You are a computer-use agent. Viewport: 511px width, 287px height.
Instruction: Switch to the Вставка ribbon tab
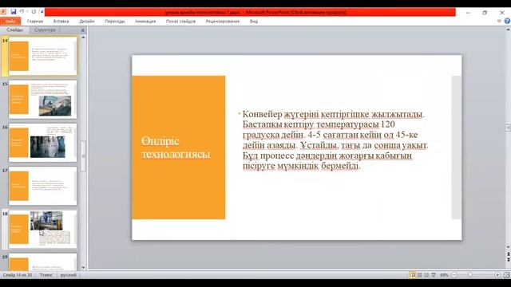coord(61,22)
